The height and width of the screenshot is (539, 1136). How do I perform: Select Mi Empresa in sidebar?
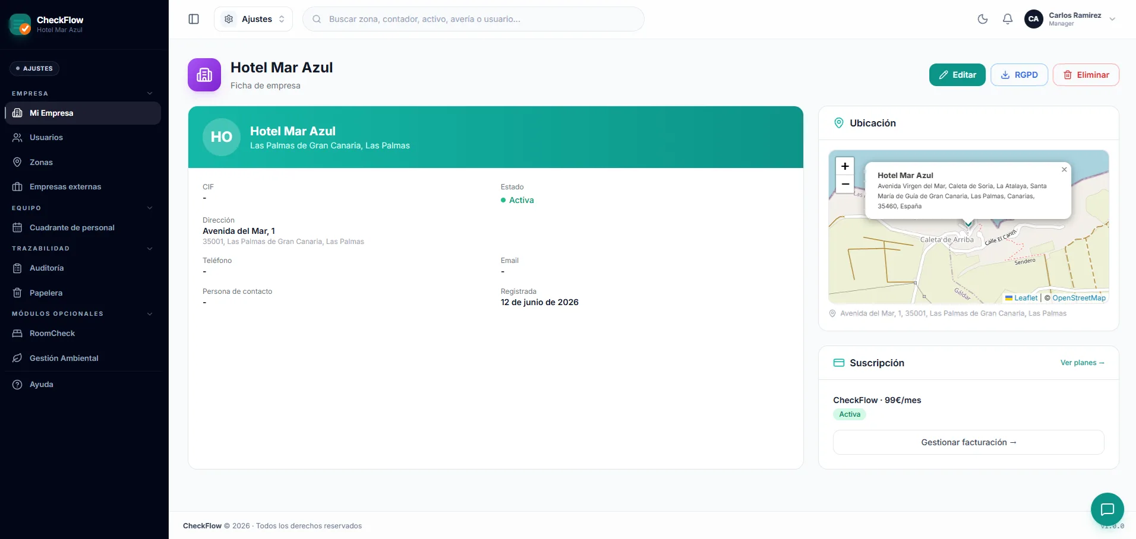pyautogui.click(x=83, y=113)
